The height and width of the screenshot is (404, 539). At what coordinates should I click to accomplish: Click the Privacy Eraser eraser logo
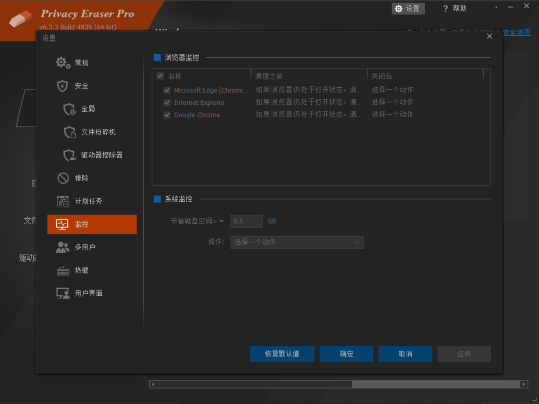(20, 18)
